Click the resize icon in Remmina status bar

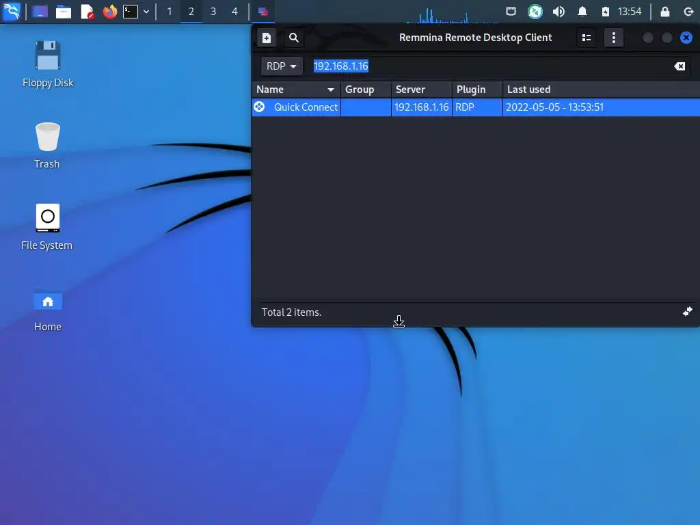pos(688,311)
